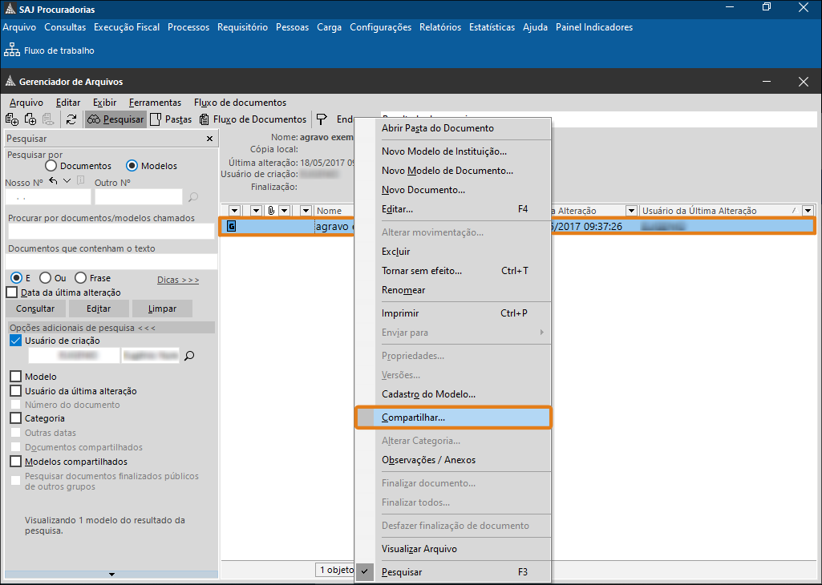Open Pastas from the toolbar

[171, 119]
